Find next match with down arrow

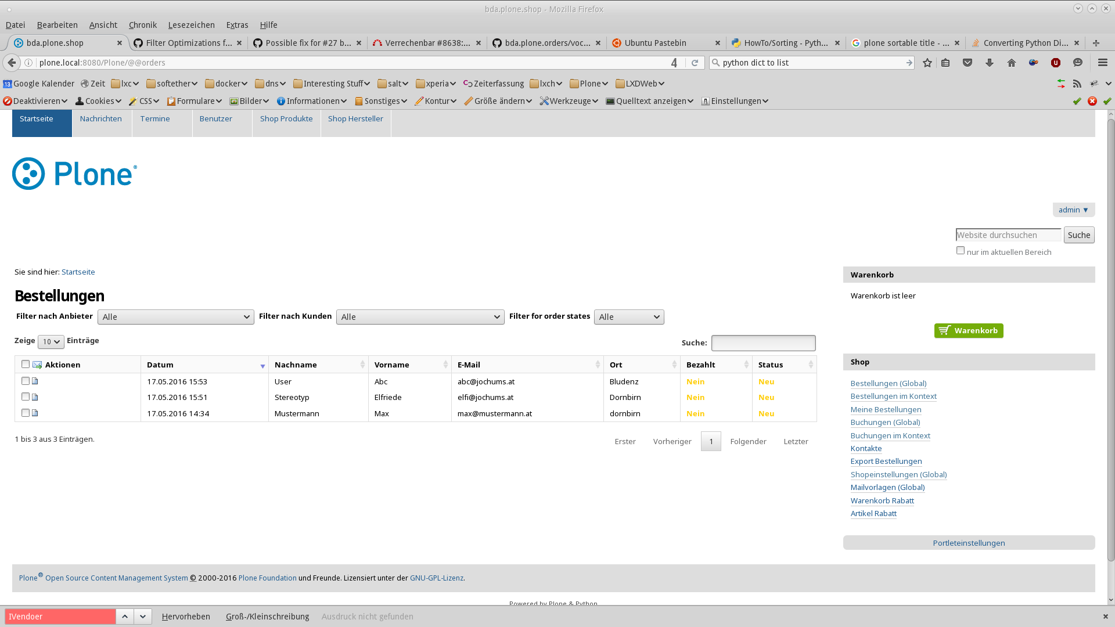pyautogui.click(x=143, y=617)
